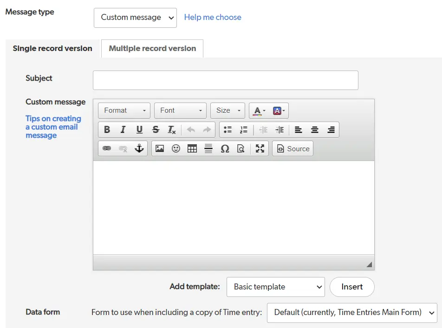The width and height of the screenshot is (442, 328).
Task: Change the Message type selection
Action: [x=135, y=18]
